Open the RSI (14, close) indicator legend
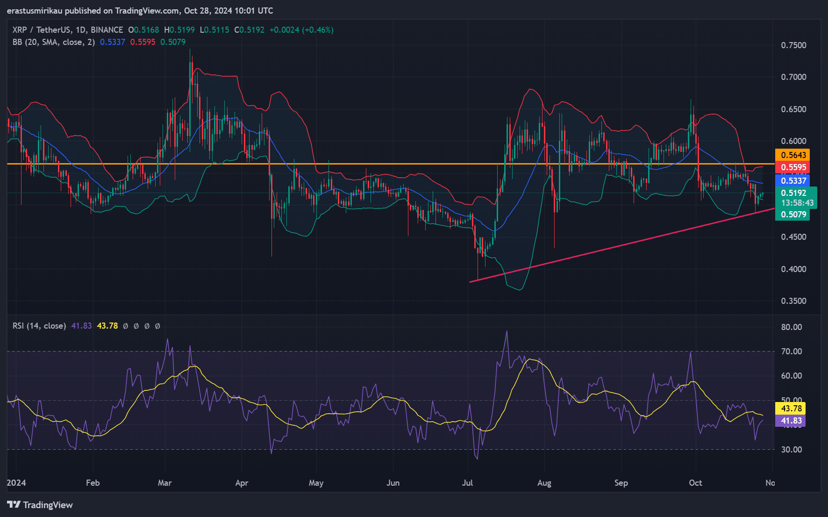Viewport: 828px width, 517px height. coord(39,326)
